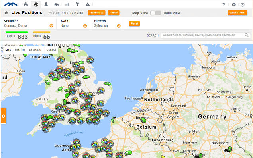
Task: Open the locations pin icon
Action: (77, 4)
